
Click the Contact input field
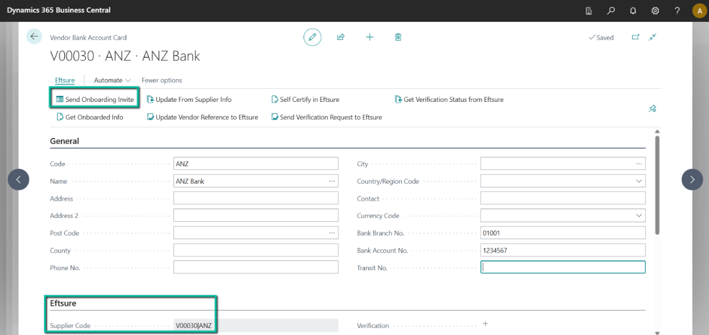click(x=563, y=198)
